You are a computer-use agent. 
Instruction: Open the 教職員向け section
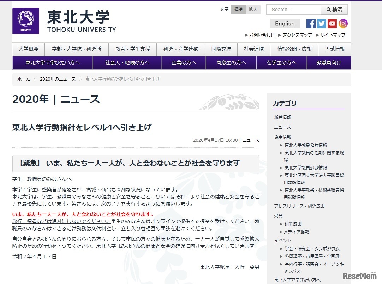pyautogui.click(x=329, y=63)
